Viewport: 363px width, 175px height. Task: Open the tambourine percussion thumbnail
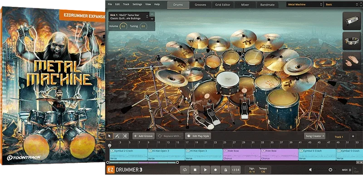[352, 41]
